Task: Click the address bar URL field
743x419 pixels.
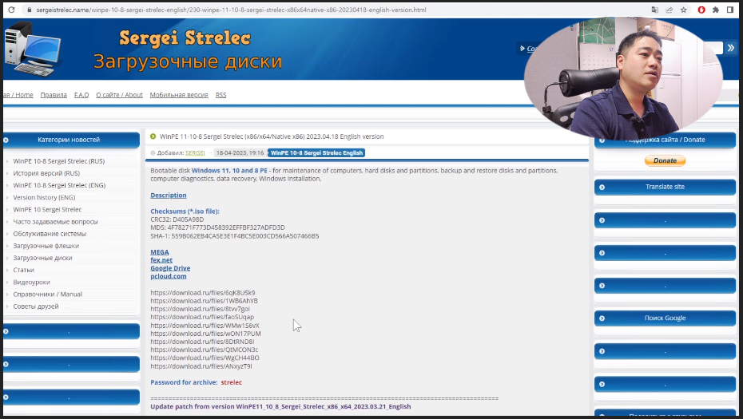Action: click(231, 10)
